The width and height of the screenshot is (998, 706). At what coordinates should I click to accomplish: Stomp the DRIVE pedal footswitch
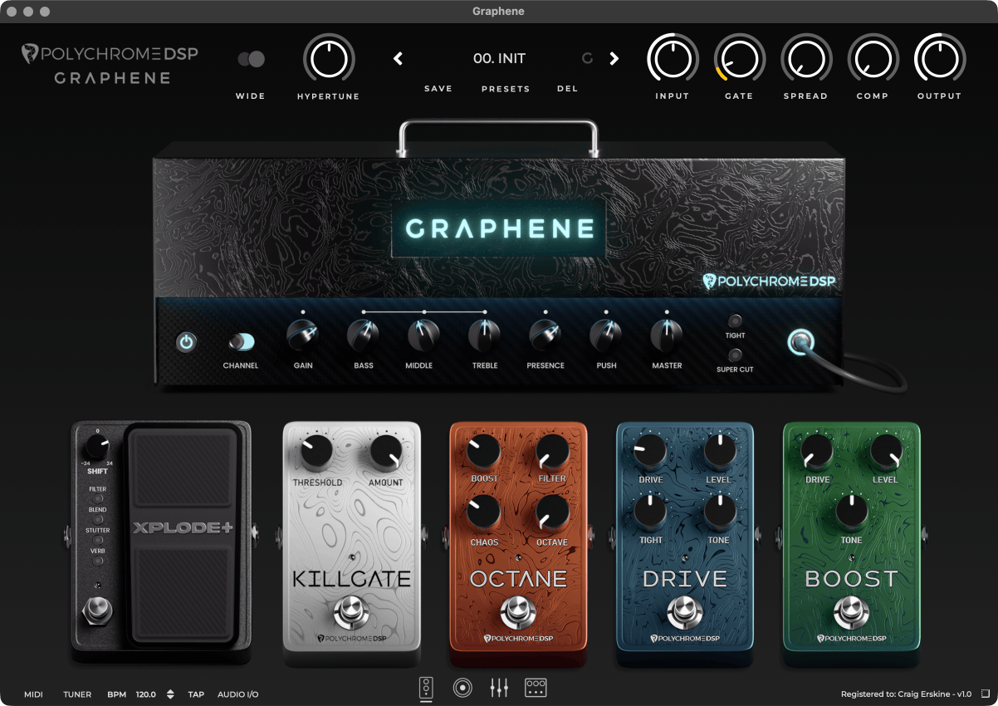[x=685, y=613]
